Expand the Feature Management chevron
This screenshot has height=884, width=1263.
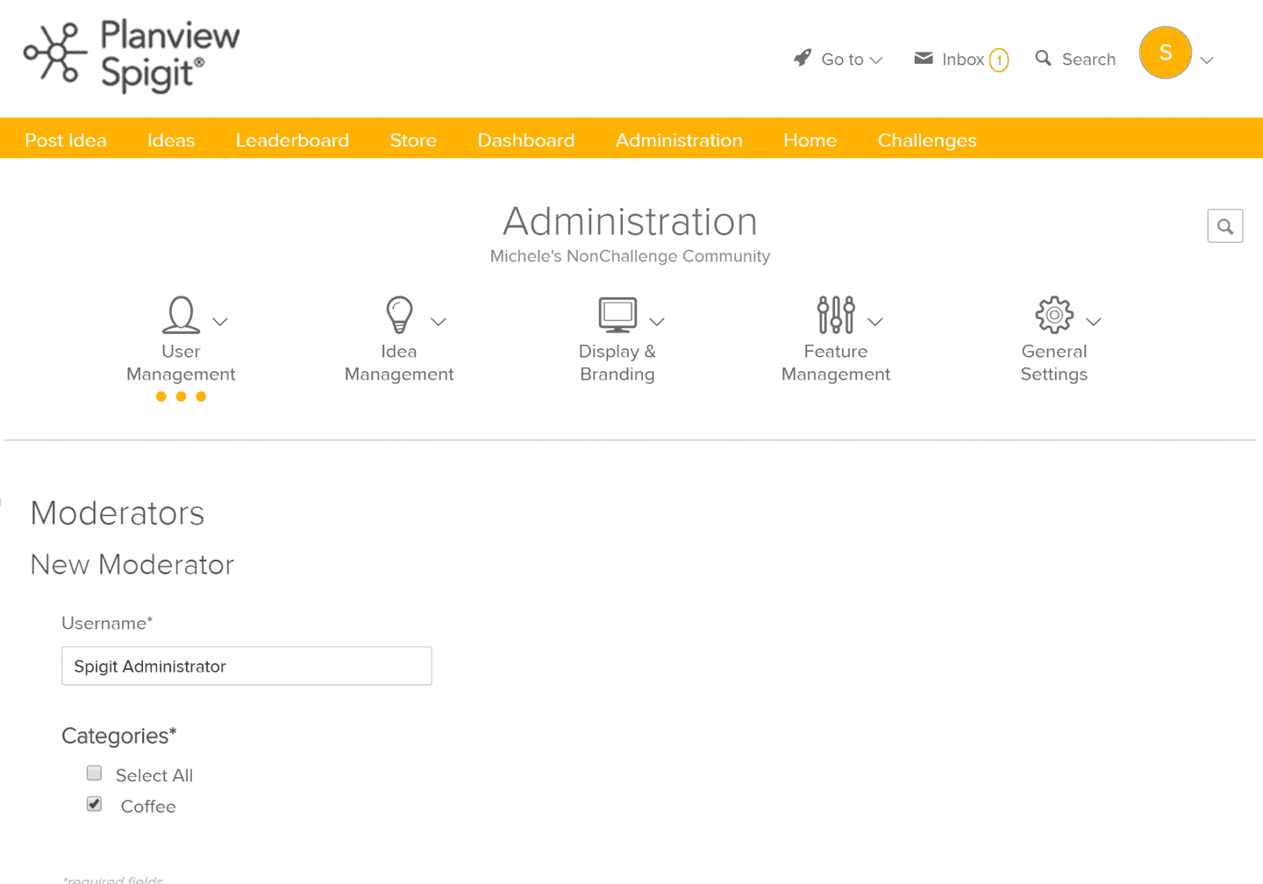pos(875,322)
